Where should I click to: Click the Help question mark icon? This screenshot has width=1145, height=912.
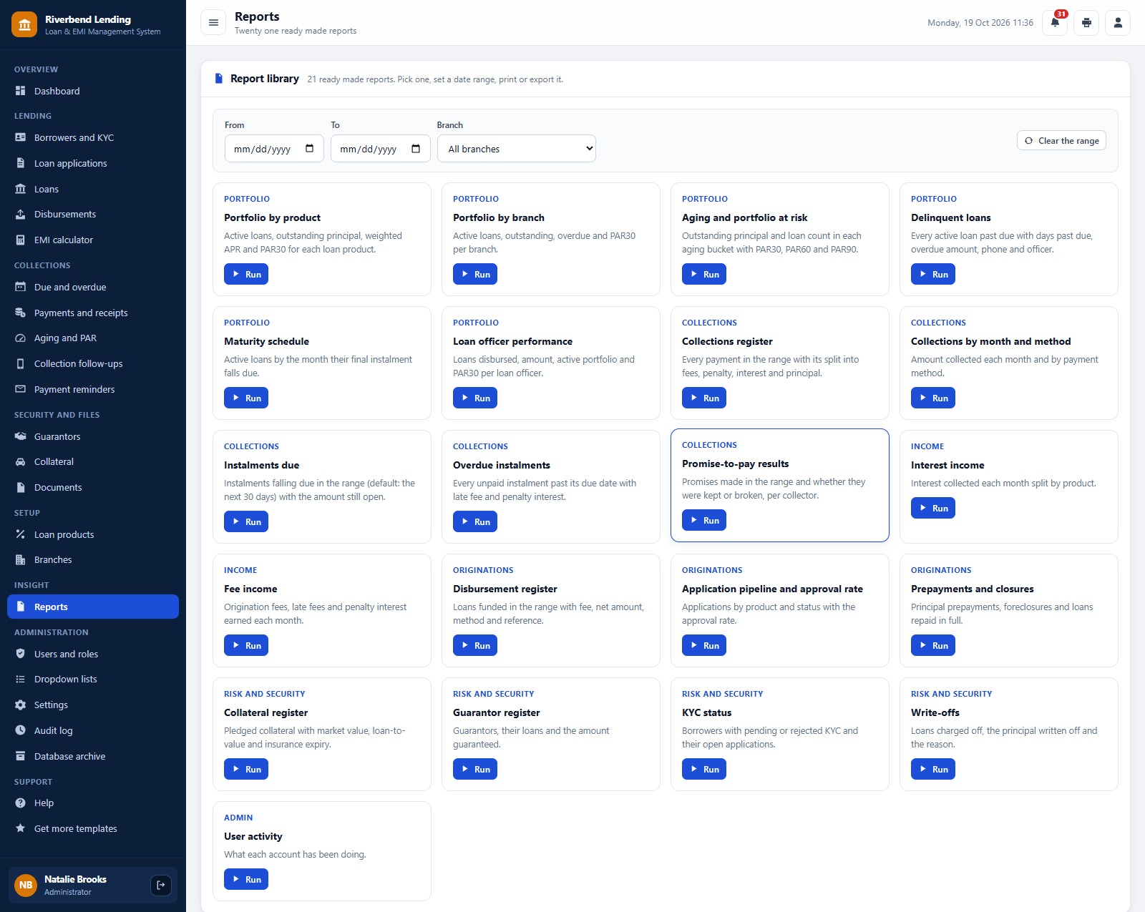(x=21, y=803)
